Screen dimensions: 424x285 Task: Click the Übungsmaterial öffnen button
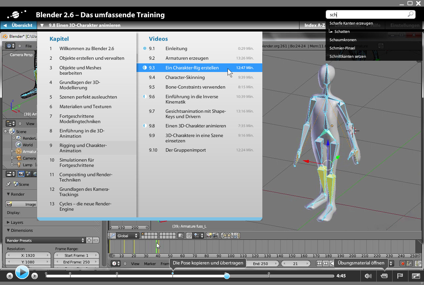pos(361,262)
